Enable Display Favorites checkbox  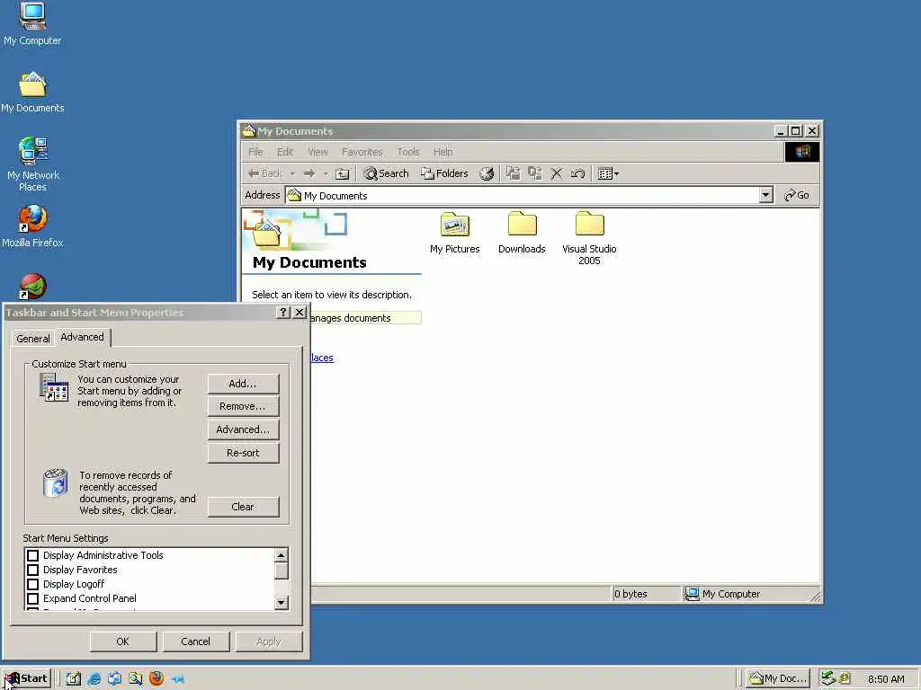pos(33,570)
